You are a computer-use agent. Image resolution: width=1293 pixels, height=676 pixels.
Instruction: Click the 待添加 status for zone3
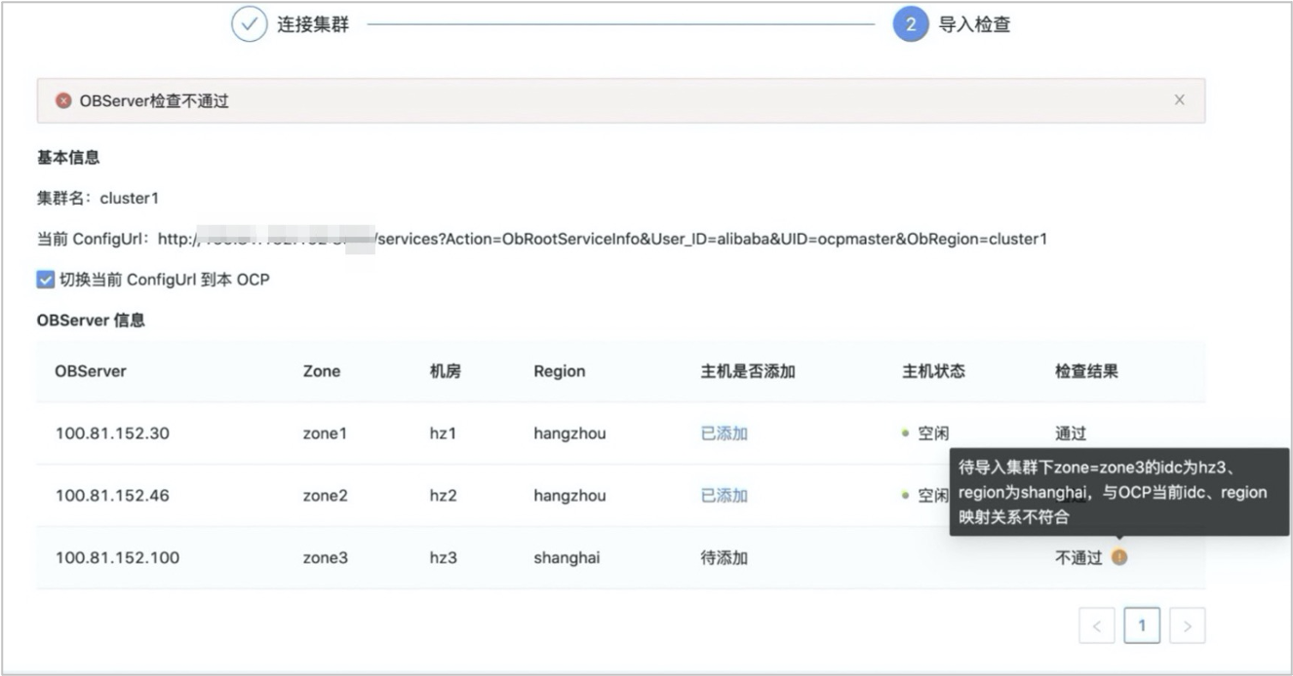pyautogui.click(x=724, y=558)
